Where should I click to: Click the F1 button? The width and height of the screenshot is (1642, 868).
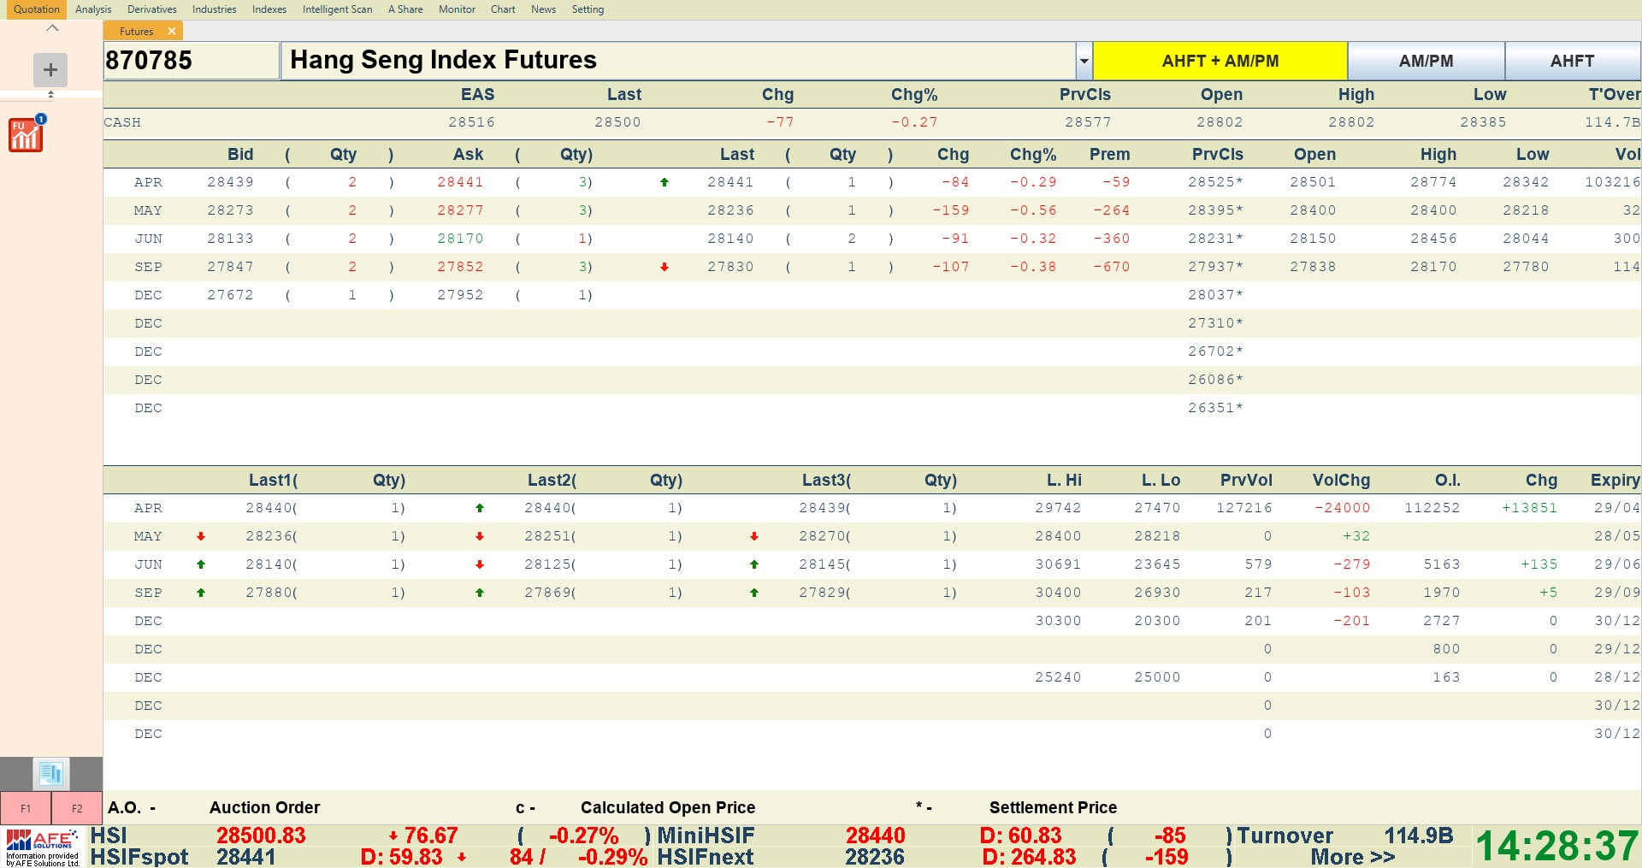tap(26, 808)
